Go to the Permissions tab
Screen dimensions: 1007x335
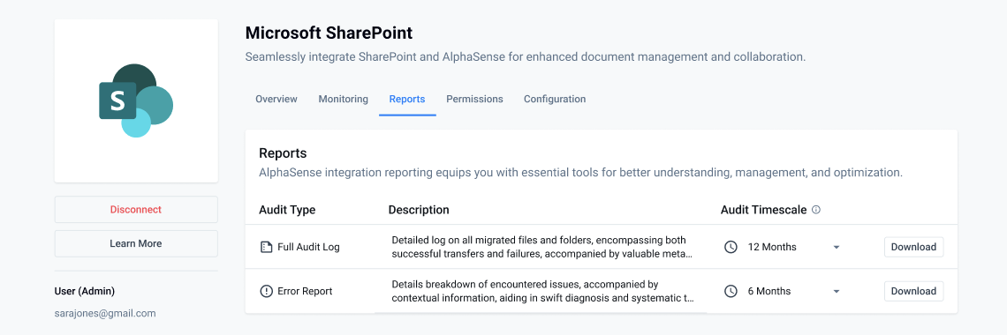[474, 100]
